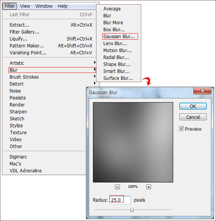This screenshot has height=221, width=216.
Task: Open the Video submenu
Action: coord(15,139)
